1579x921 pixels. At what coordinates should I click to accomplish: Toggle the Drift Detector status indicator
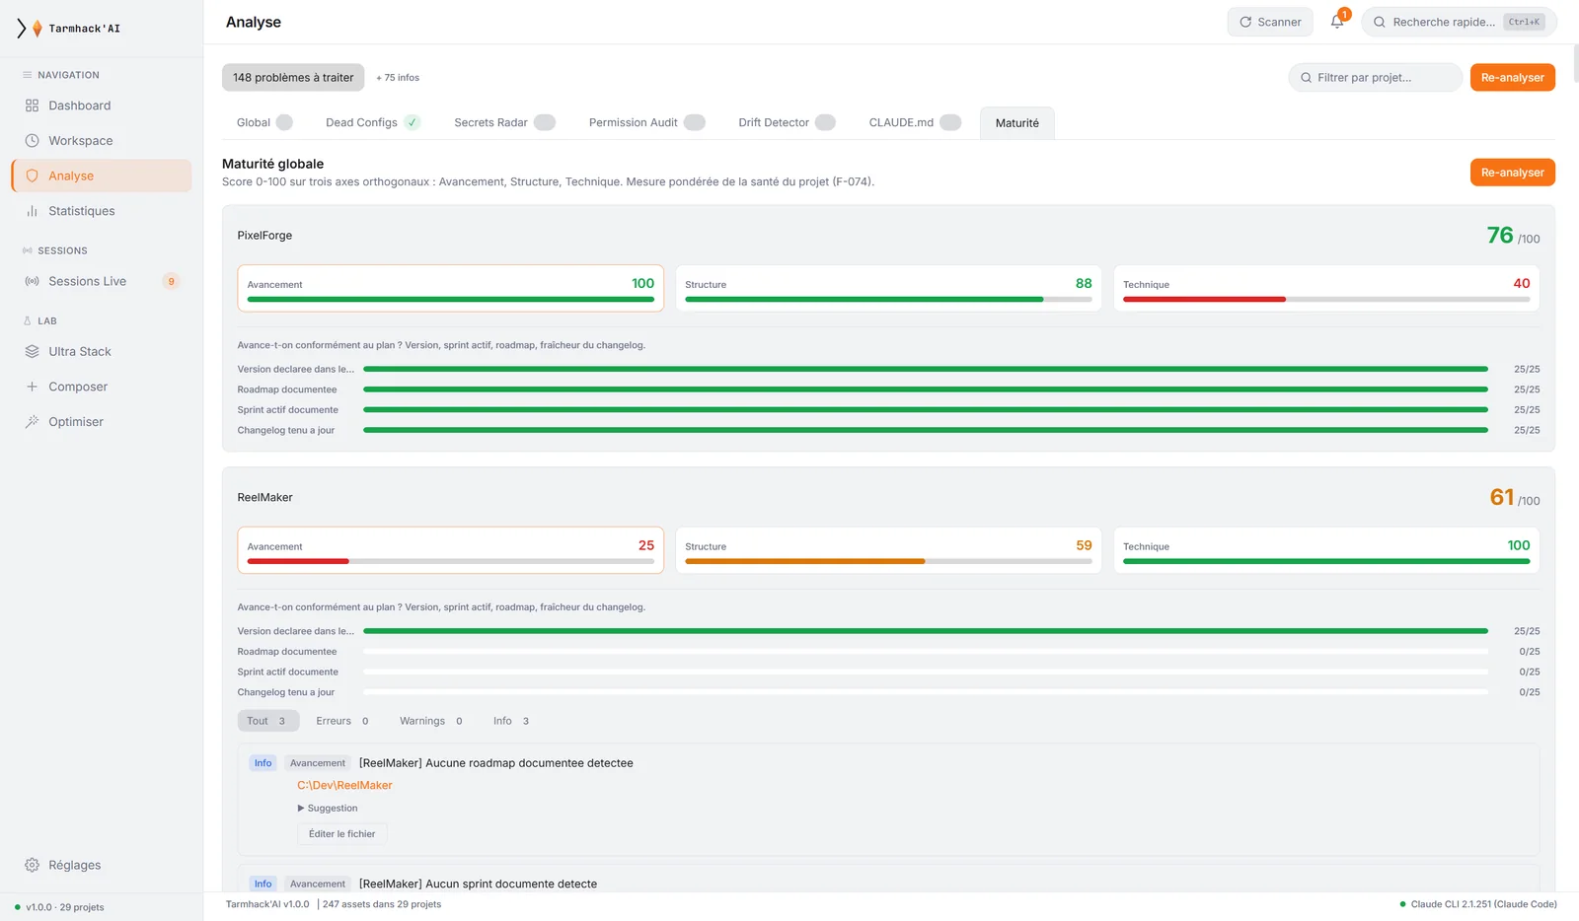pos(826,122)
